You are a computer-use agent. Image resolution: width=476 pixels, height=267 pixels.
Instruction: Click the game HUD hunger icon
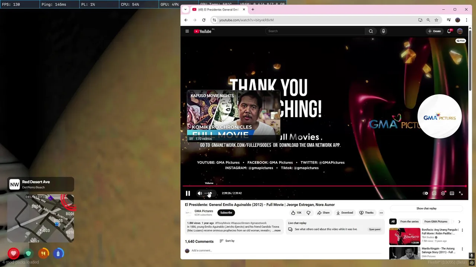click(x=43, y=254)
